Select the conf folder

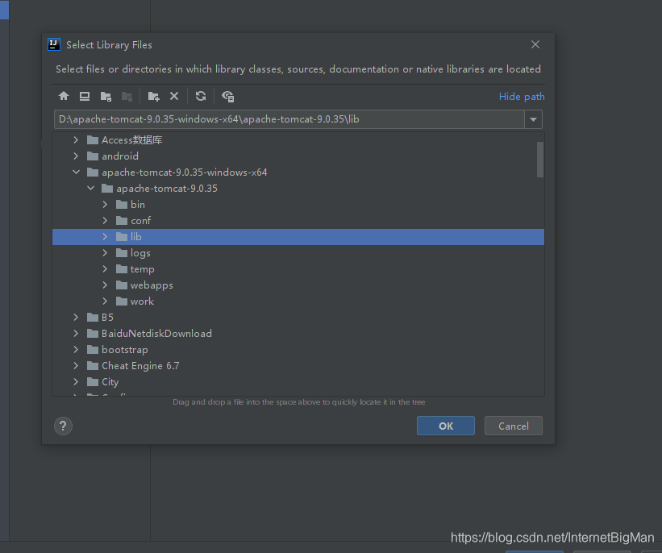[x=298, y=220]
